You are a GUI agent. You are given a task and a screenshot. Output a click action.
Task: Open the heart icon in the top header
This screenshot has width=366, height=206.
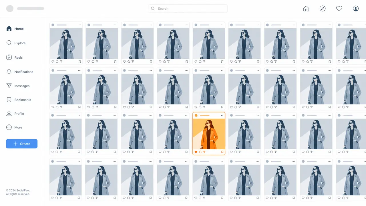coord(339,9)
